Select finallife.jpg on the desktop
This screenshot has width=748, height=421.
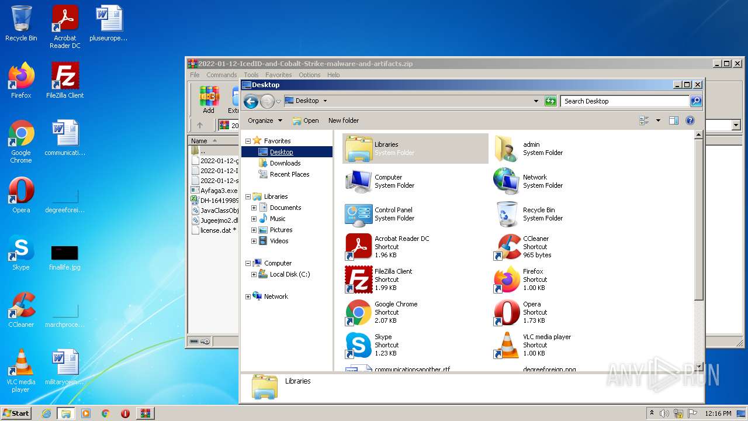(65, 257)
